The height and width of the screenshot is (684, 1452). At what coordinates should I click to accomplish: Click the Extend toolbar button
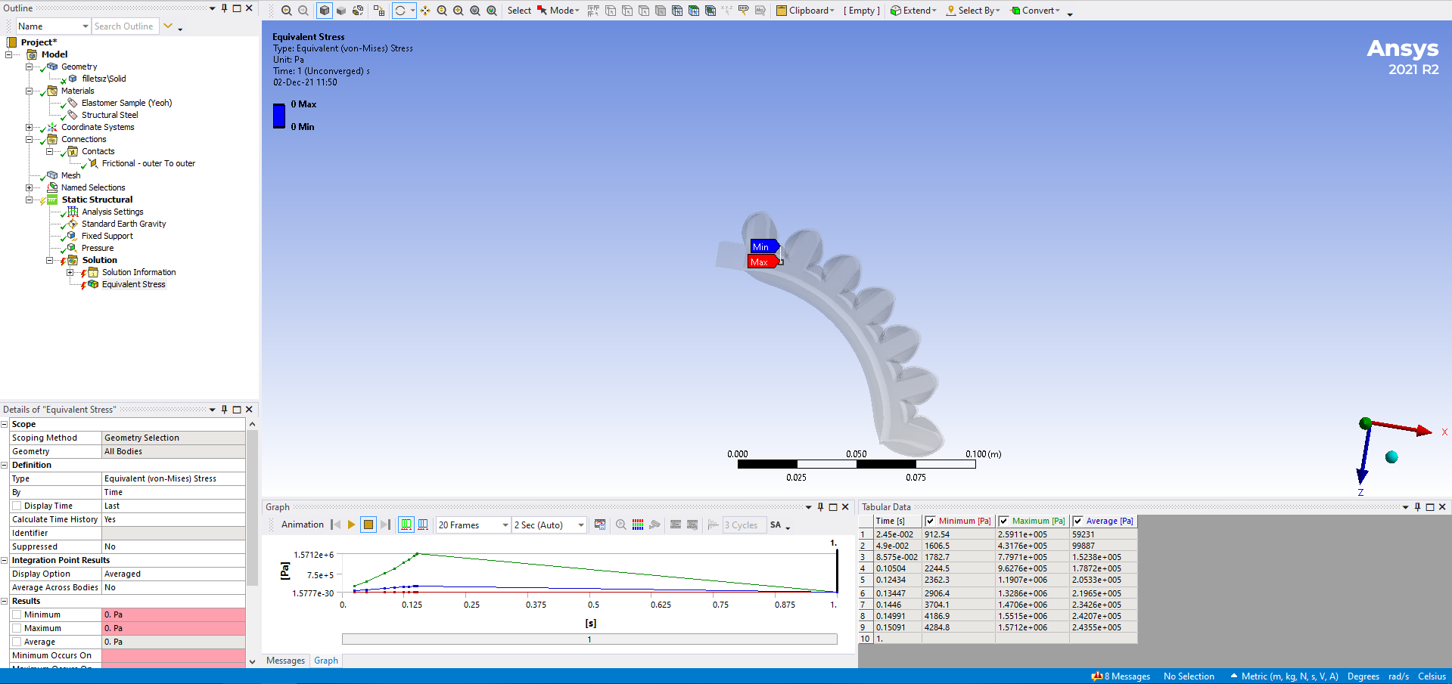click(x=913, y=11)
